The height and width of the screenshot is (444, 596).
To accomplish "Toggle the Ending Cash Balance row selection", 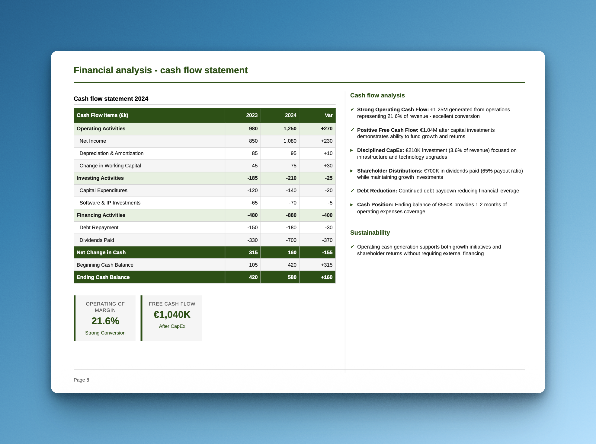I will [x=103, y=277].
